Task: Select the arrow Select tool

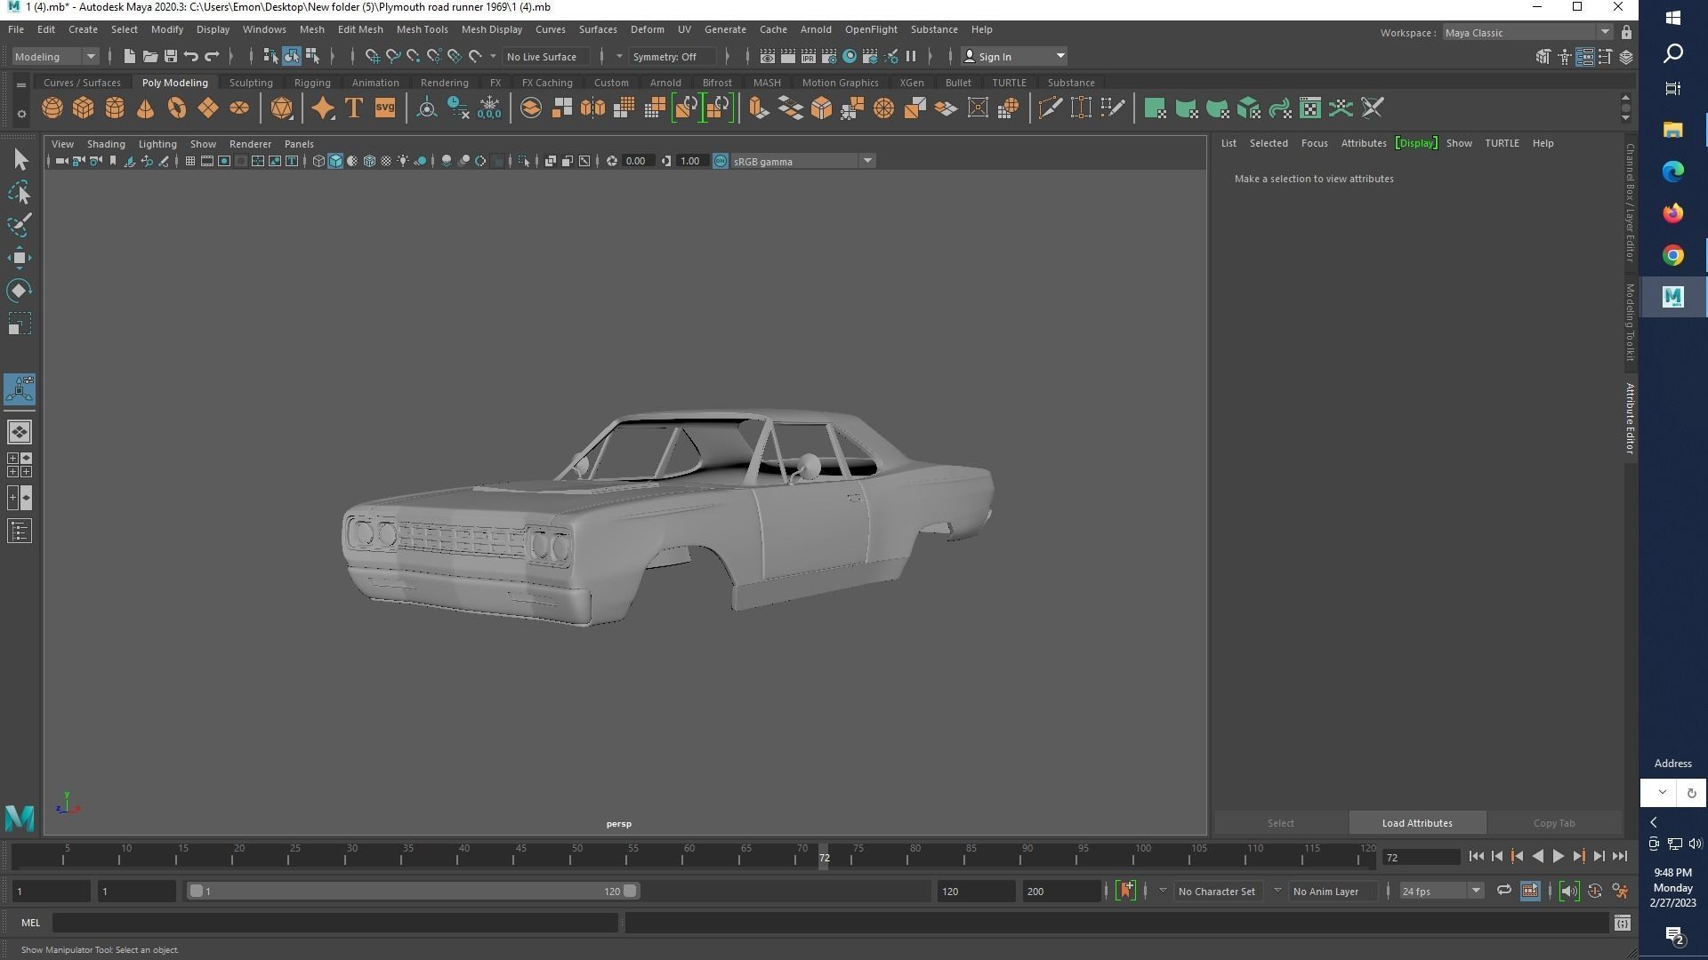Action: [20, 160]
